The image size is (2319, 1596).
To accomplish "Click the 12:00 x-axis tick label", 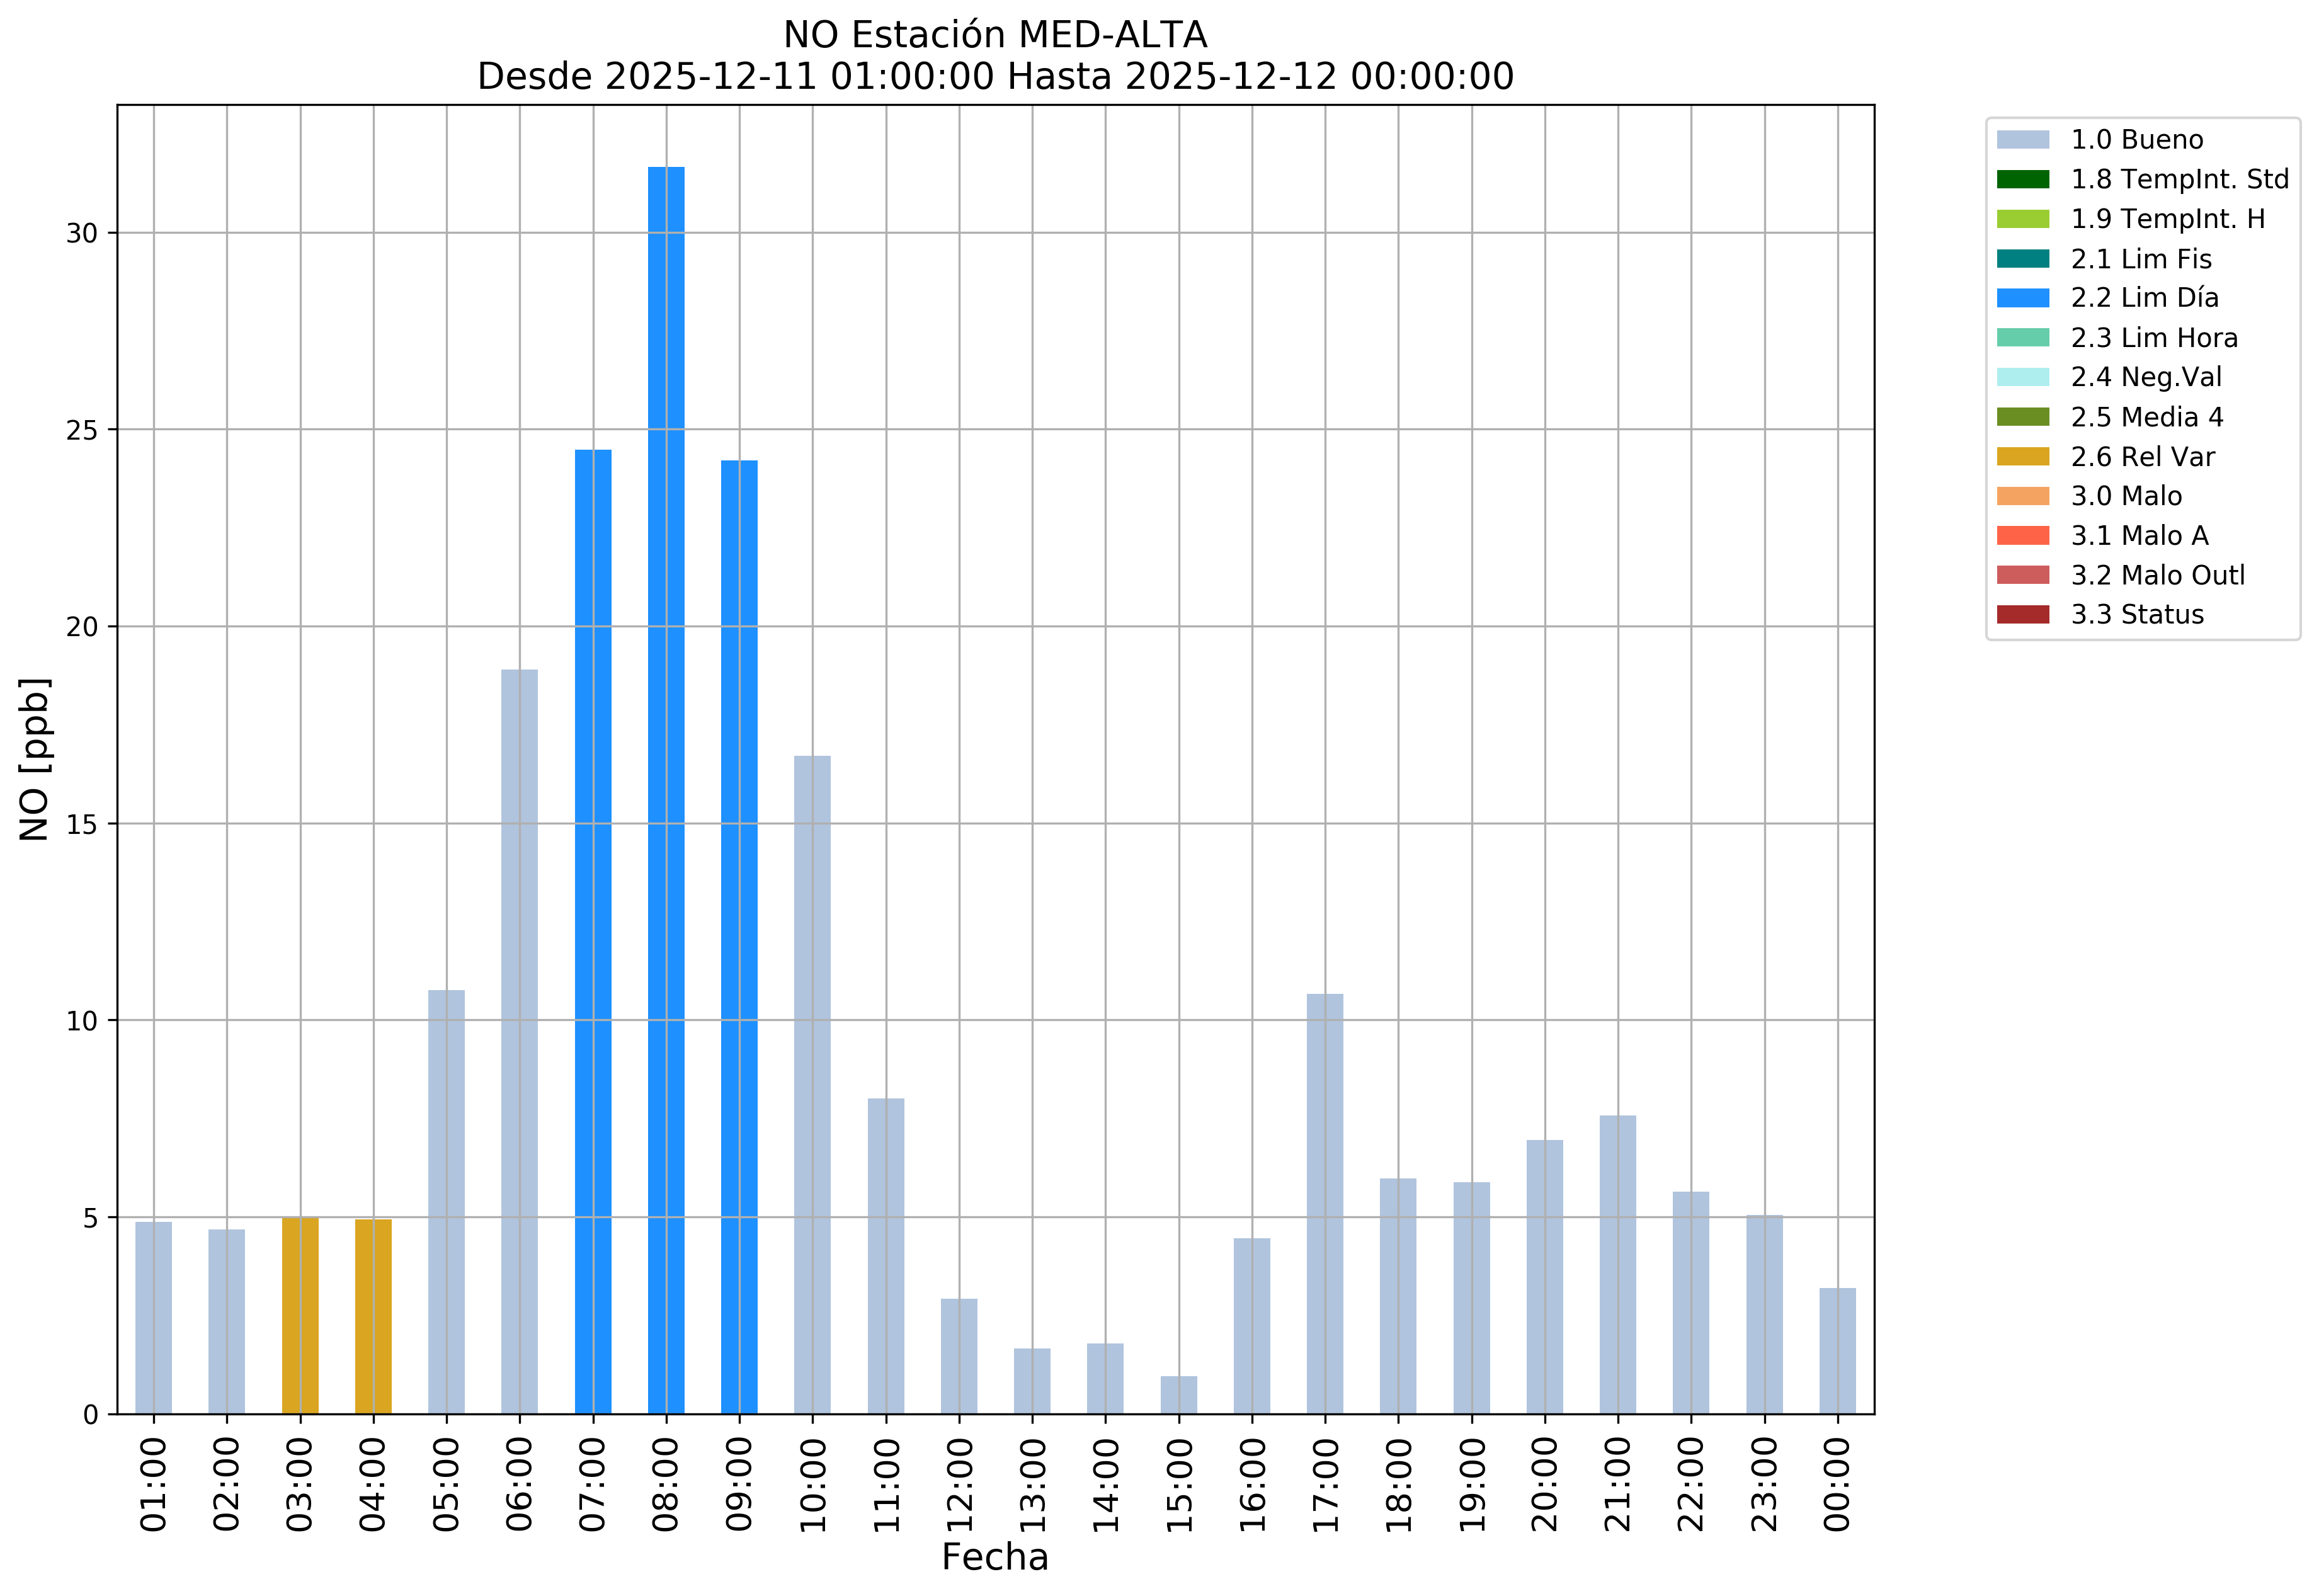I will coord(959,1485).
